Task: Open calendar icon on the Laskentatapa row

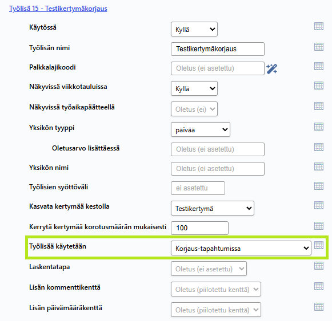Action: pos(319,266)
